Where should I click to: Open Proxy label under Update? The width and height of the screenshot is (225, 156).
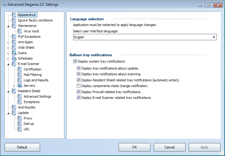point(28,118)
